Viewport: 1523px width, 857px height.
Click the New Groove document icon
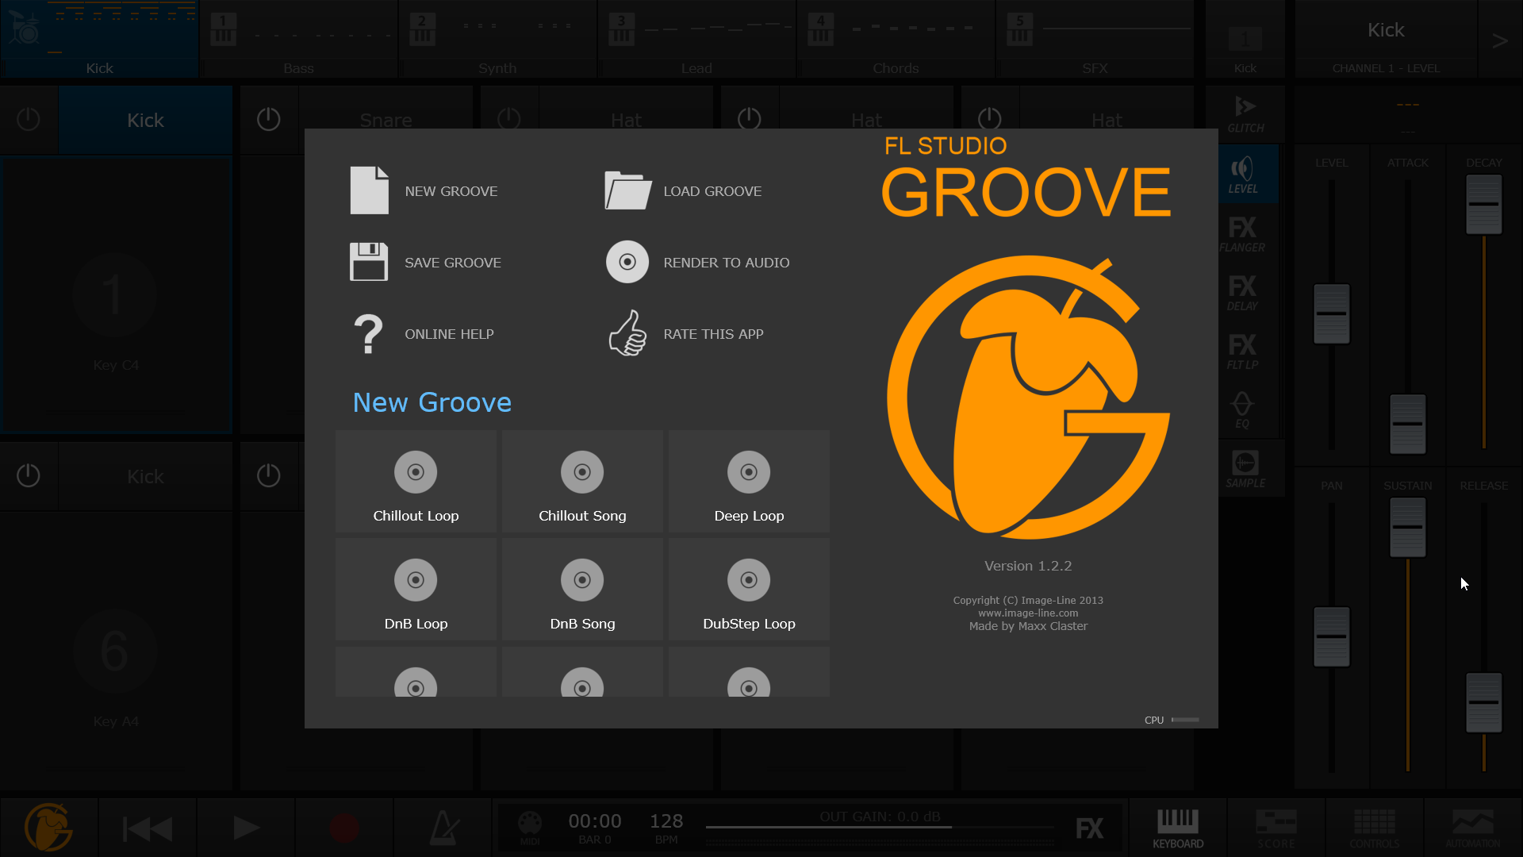(x=369, y=190)
